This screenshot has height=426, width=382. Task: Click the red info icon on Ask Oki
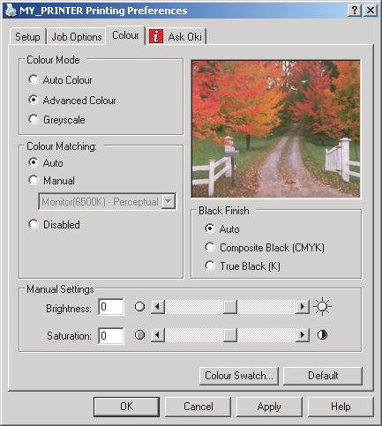[156, 36]
